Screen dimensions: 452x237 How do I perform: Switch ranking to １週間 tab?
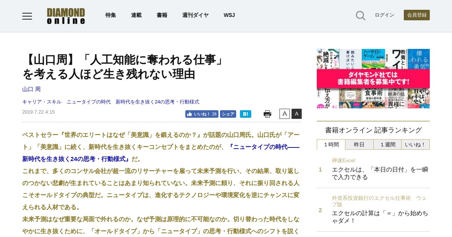387,144
